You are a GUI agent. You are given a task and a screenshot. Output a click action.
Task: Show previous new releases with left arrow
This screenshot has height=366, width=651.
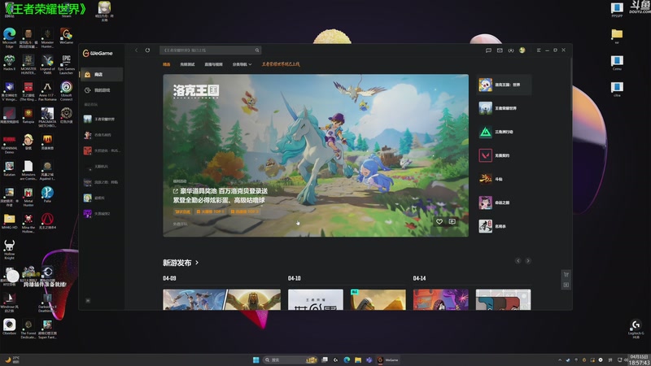(518, 261)
